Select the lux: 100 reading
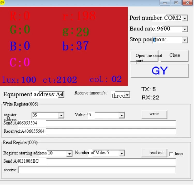The width and height of the screenshot is (194, 185). [x=19, y=80]
